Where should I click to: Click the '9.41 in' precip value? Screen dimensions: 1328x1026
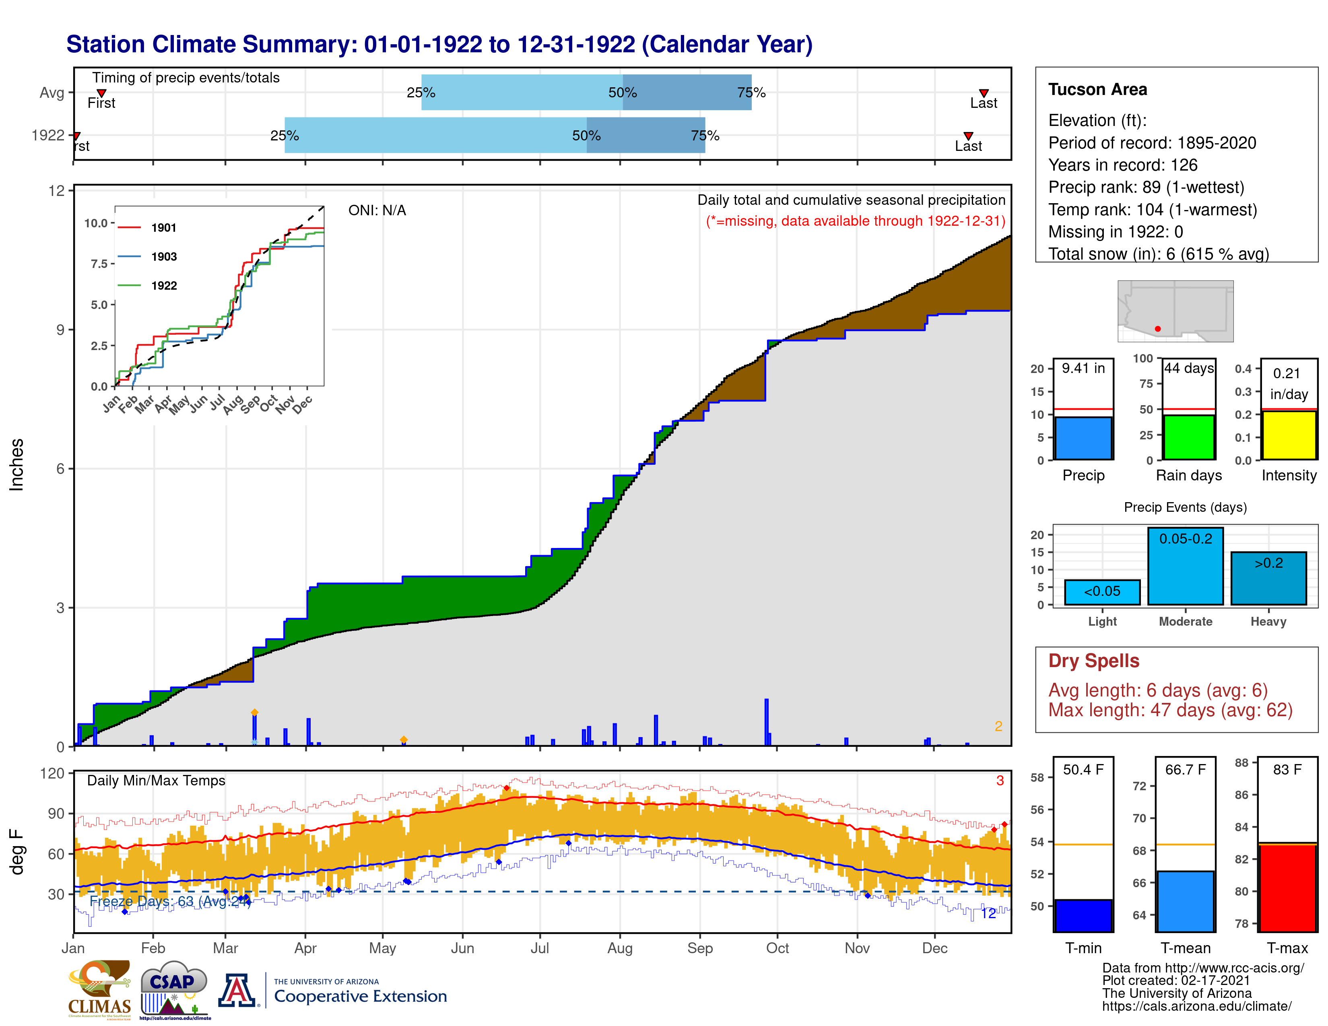1083,368
